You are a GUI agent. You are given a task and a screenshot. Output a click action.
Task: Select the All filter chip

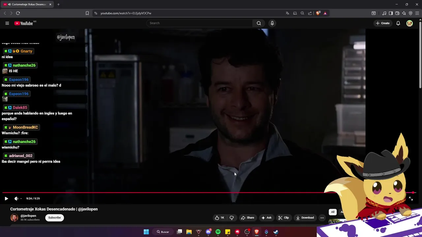click(x=333, y=212)
